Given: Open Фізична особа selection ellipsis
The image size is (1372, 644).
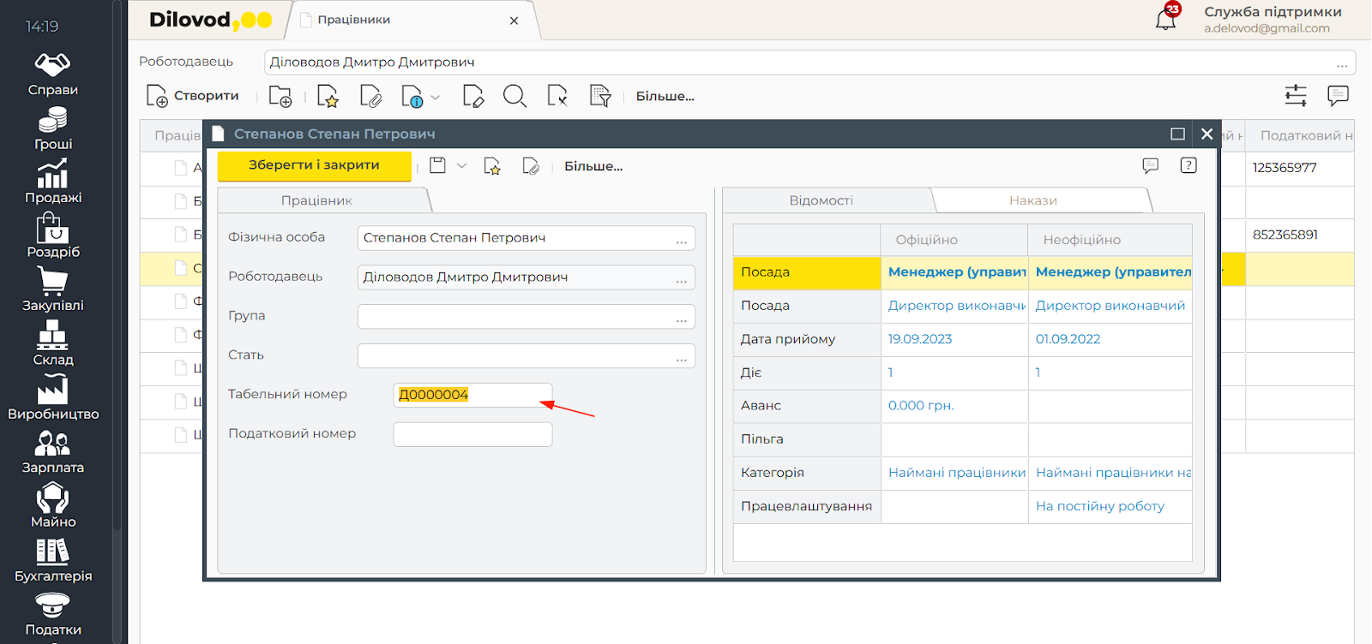Looking at the screenshot, I should (x=682, y=239).
